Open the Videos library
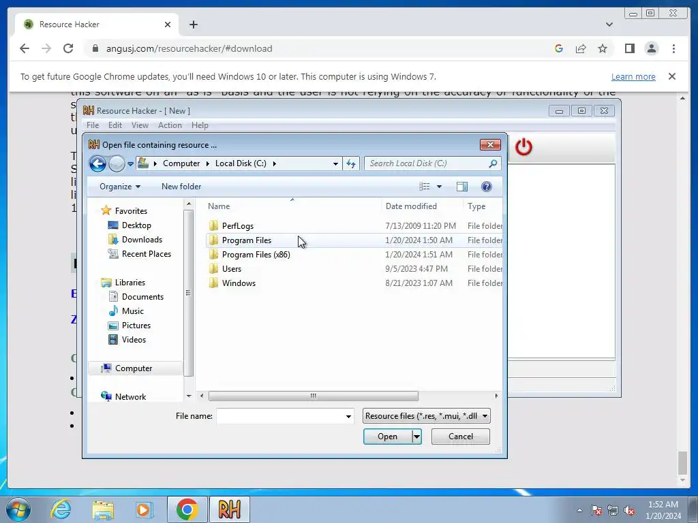Image resolution: width=698 pixels, height=523 pixels. (133, 339)
